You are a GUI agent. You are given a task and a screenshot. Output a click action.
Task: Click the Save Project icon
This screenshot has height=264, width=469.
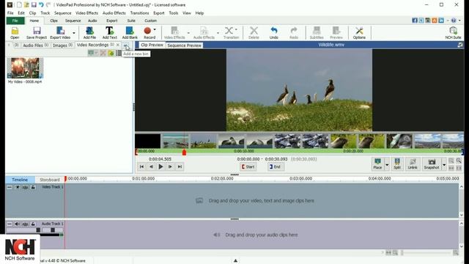(x=37, y=32)
